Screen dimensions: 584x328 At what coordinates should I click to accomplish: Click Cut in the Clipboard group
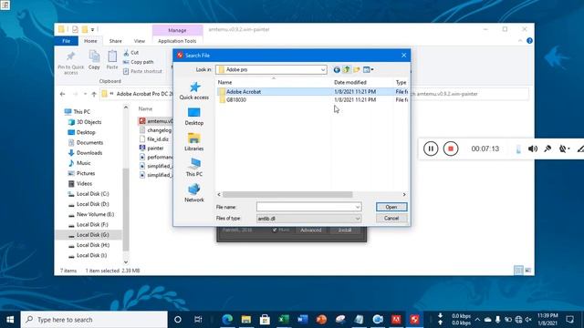[131, 53]
